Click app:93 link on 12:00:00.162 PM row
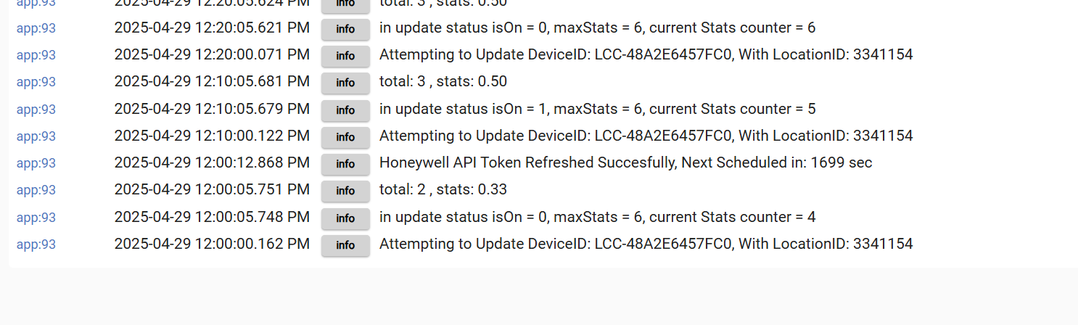 [36, 244]
